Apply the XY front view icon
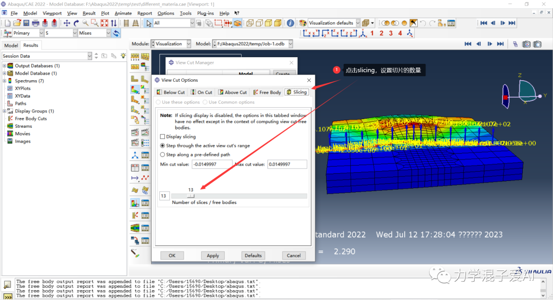 [x=307, y=33]
